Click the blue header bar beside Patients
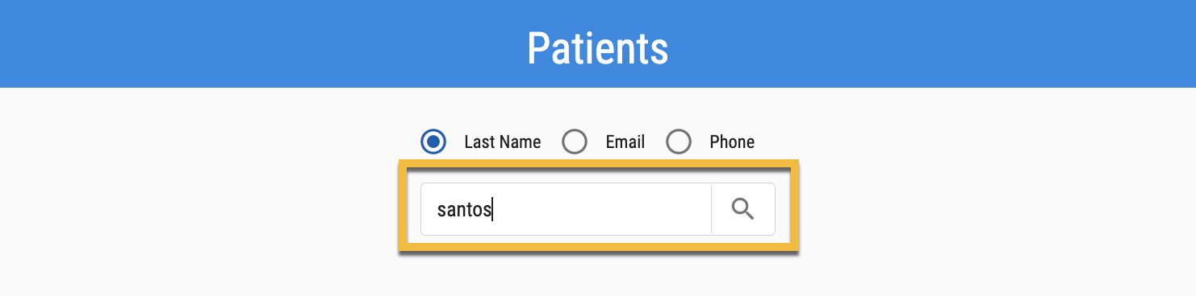1196x296 pixels. point(242,43)
